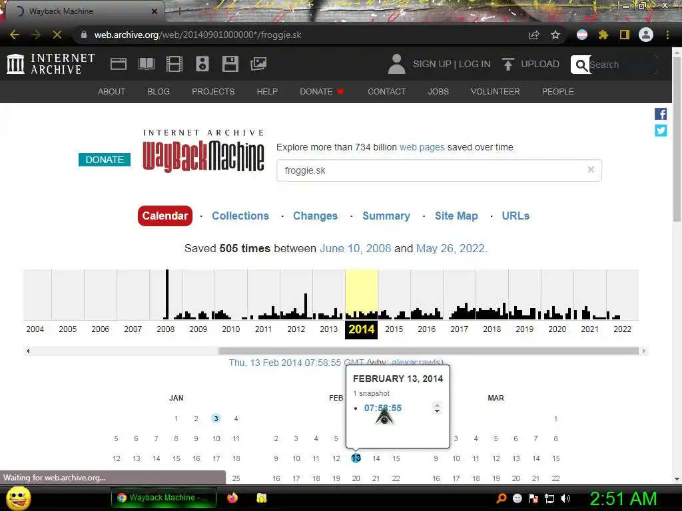Open the Extensions puzzle icon
Viewport: 682px width, 511px height.
pos(603,35)
